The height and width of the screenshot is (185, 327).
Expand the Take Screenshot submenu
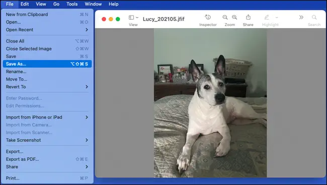coord(47,140)
